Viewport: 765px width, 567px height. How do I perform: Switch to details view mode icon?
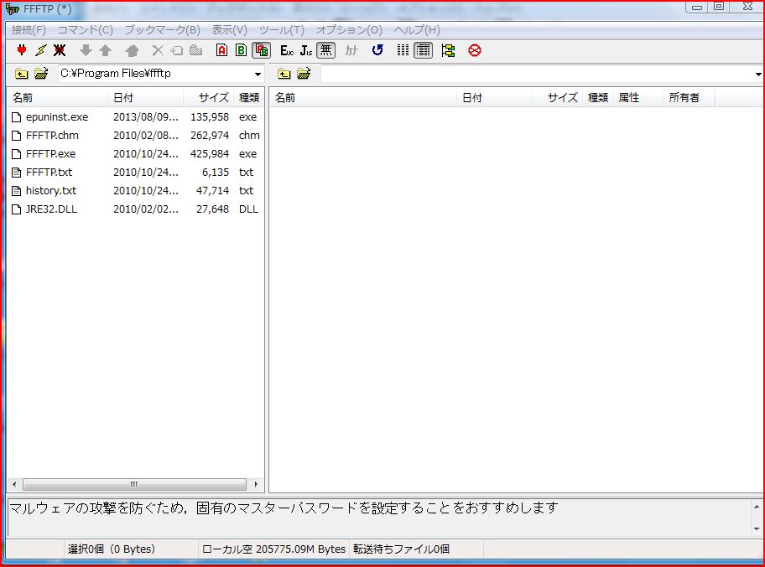click(x=423, y=50)
